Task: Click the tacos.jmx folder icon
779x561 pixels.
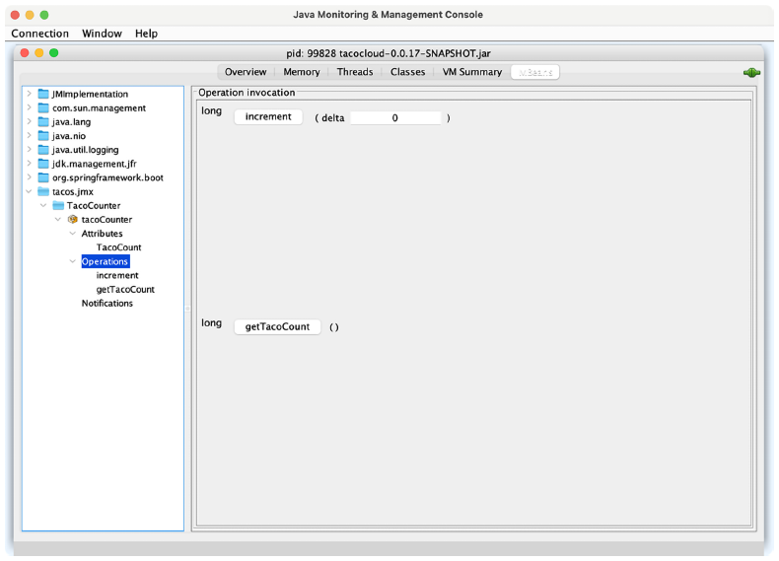Action: [x=43, y=192]
